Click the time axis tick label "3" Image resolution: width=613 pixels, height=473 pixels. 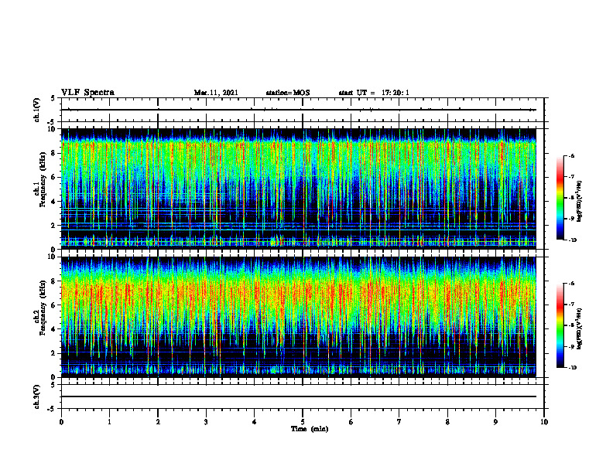tap(206, 422)
